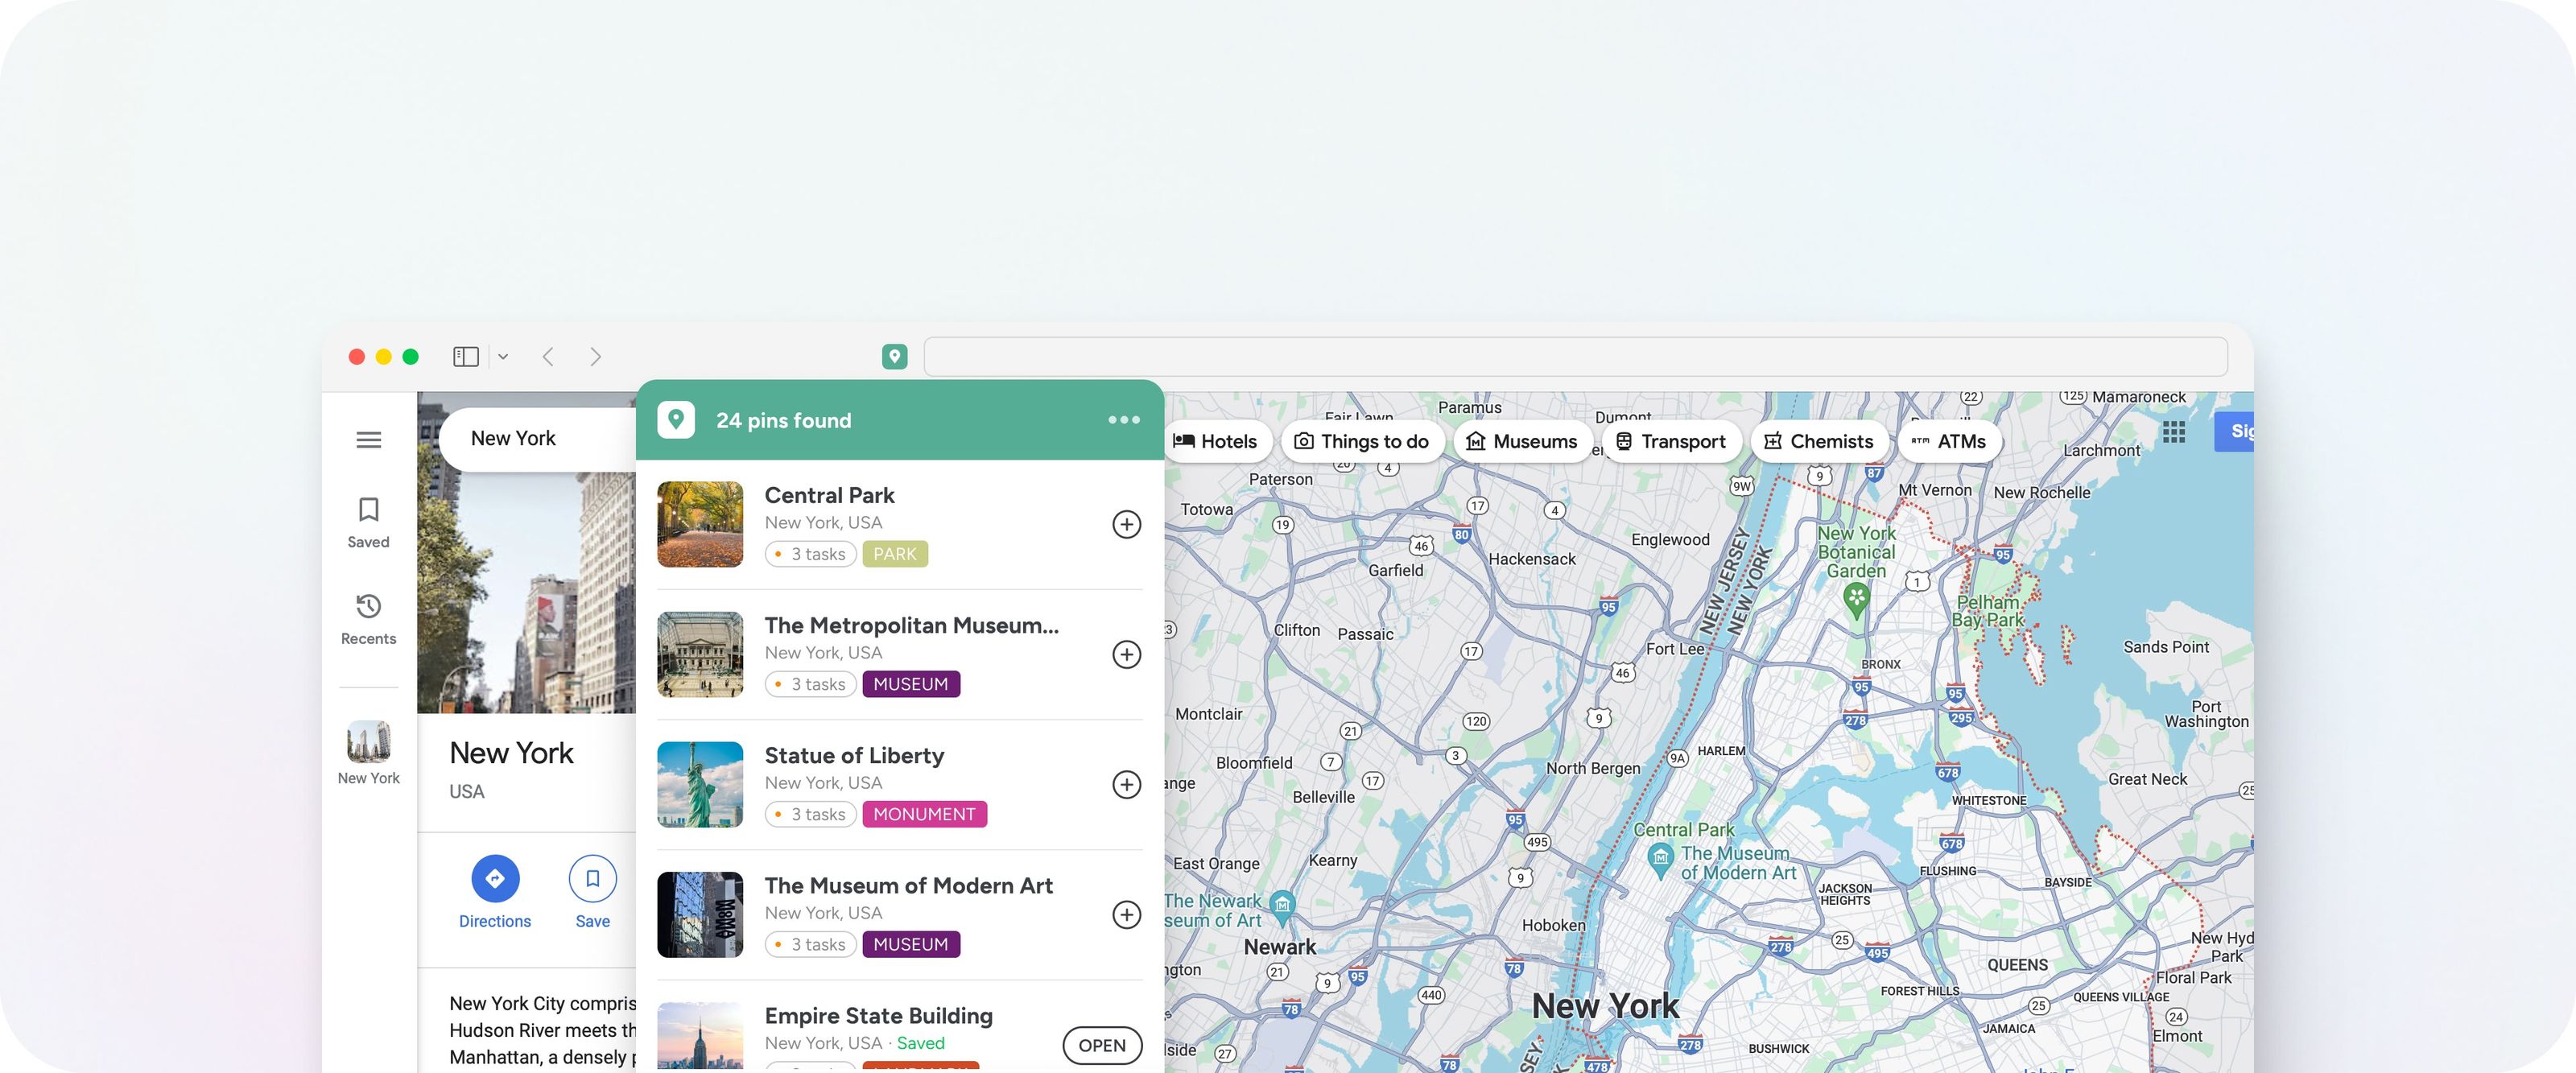Select the Hotels filter chip
Screen dimensions: 2576x1073
[1216, 441]
